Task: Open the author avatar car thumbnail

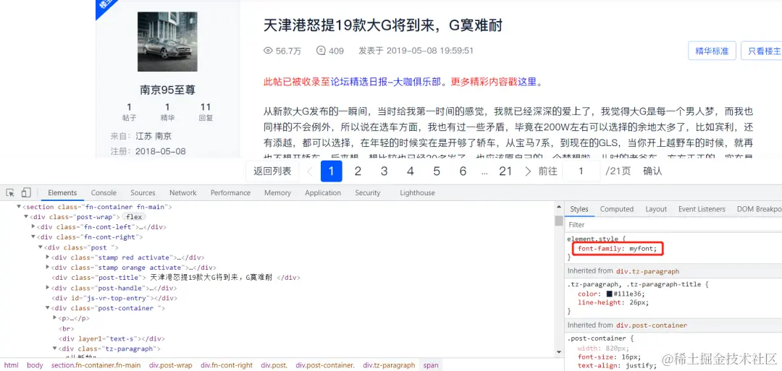Action: 167,42
